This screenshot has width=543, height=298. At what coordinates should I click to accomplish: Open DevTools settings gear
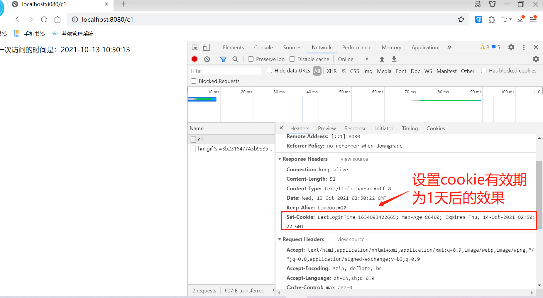[x=511, y=47]
